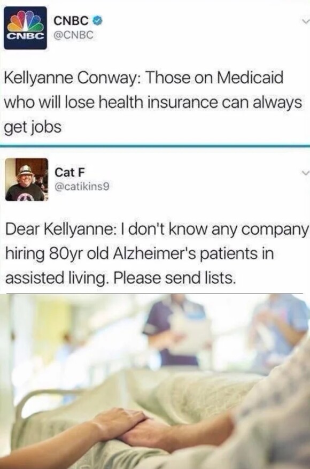This screenshot has height=469, width=310.
Task: Click the blue divider line between tweets
Action: tap(155, 146)
